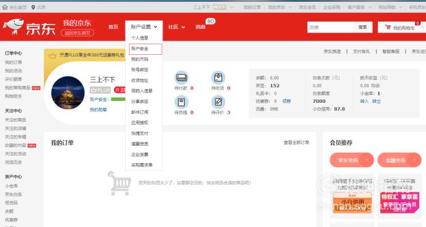426x227 pixels.
Task: Click the 京豆 value 152
Action: (x=275, y=86)
